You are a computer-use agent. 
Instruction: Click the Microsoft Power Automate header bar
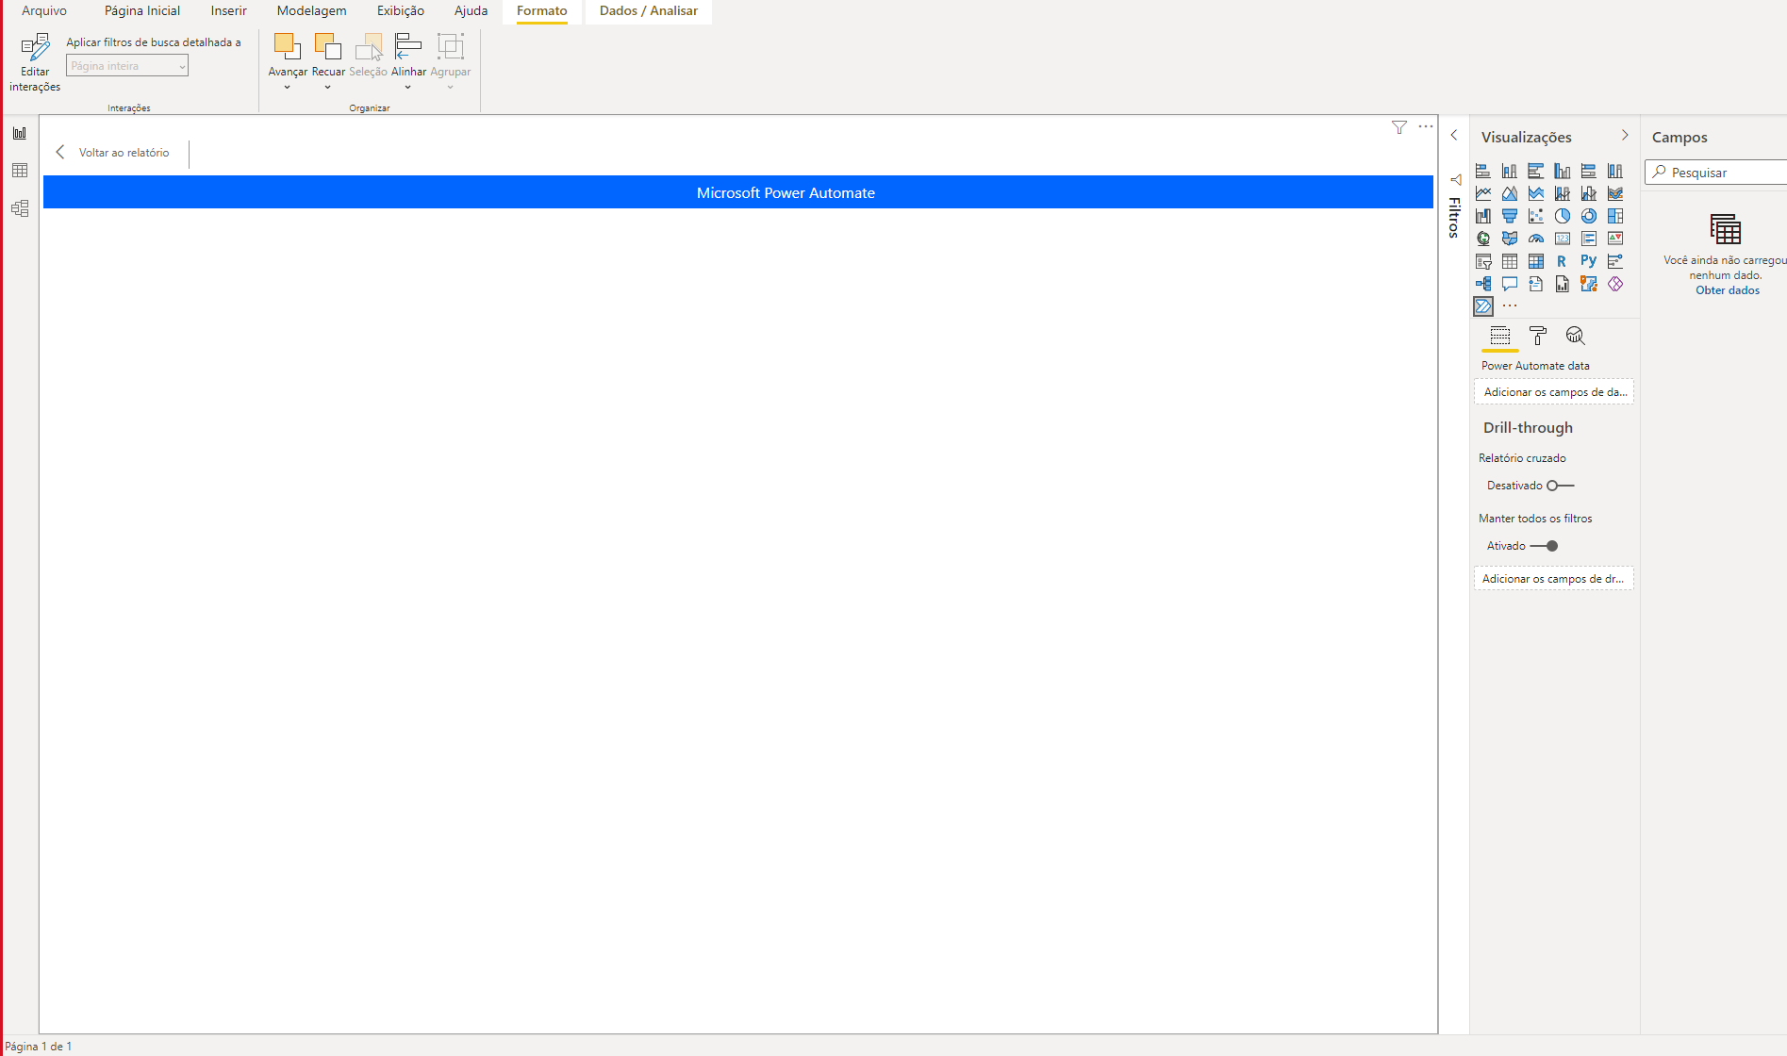tap(738, 192)
